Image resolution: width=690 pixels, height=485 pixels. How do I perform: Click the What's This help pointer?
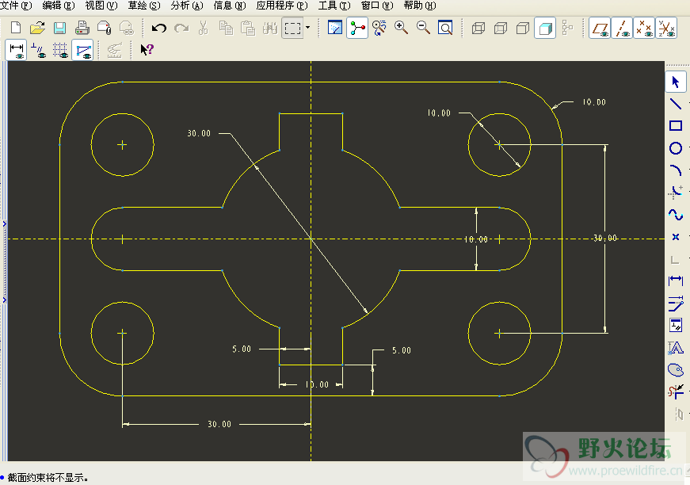click(x=147, y=50)
